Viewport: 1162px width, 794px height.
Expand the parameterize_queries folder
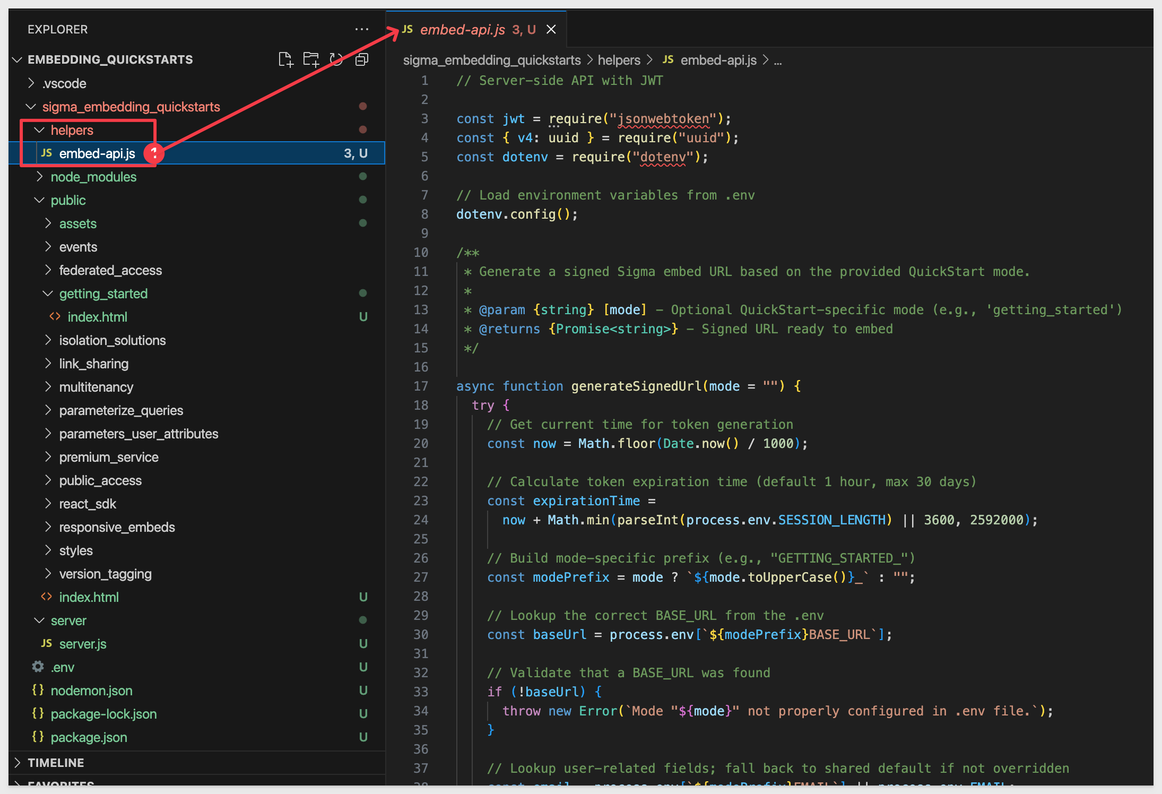coord(48,410)
